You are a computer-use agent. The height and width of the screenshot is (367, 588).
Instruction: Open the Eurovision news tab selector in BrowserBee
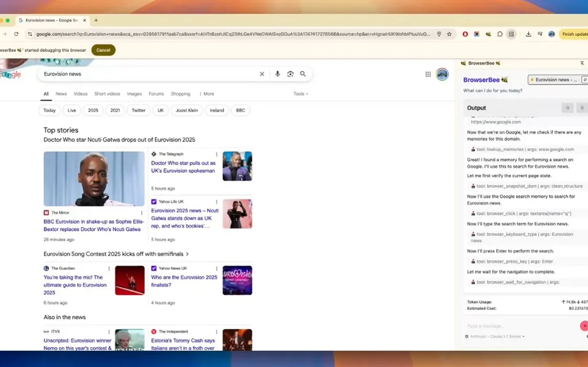554,80
